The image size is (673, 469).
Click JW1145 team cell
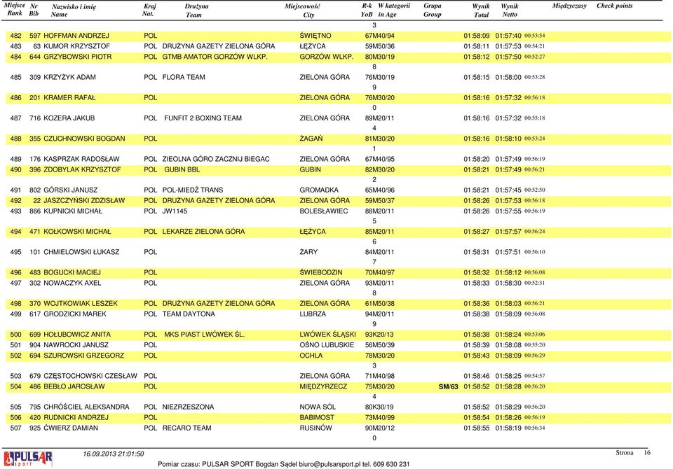coord(175,211)
